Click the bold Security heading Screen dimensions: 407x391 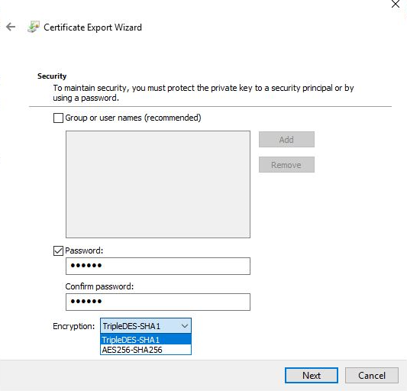tap(52, 76)
